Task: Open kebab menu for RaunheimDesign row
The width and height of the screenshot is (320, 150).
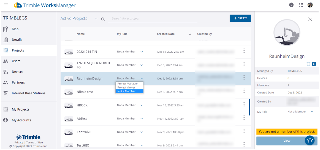Action: (x=244, y=78)
